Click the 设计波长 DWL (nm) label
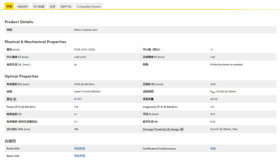 19,129
